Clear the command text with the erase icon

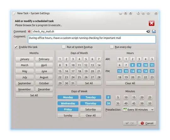pos(148,31)
